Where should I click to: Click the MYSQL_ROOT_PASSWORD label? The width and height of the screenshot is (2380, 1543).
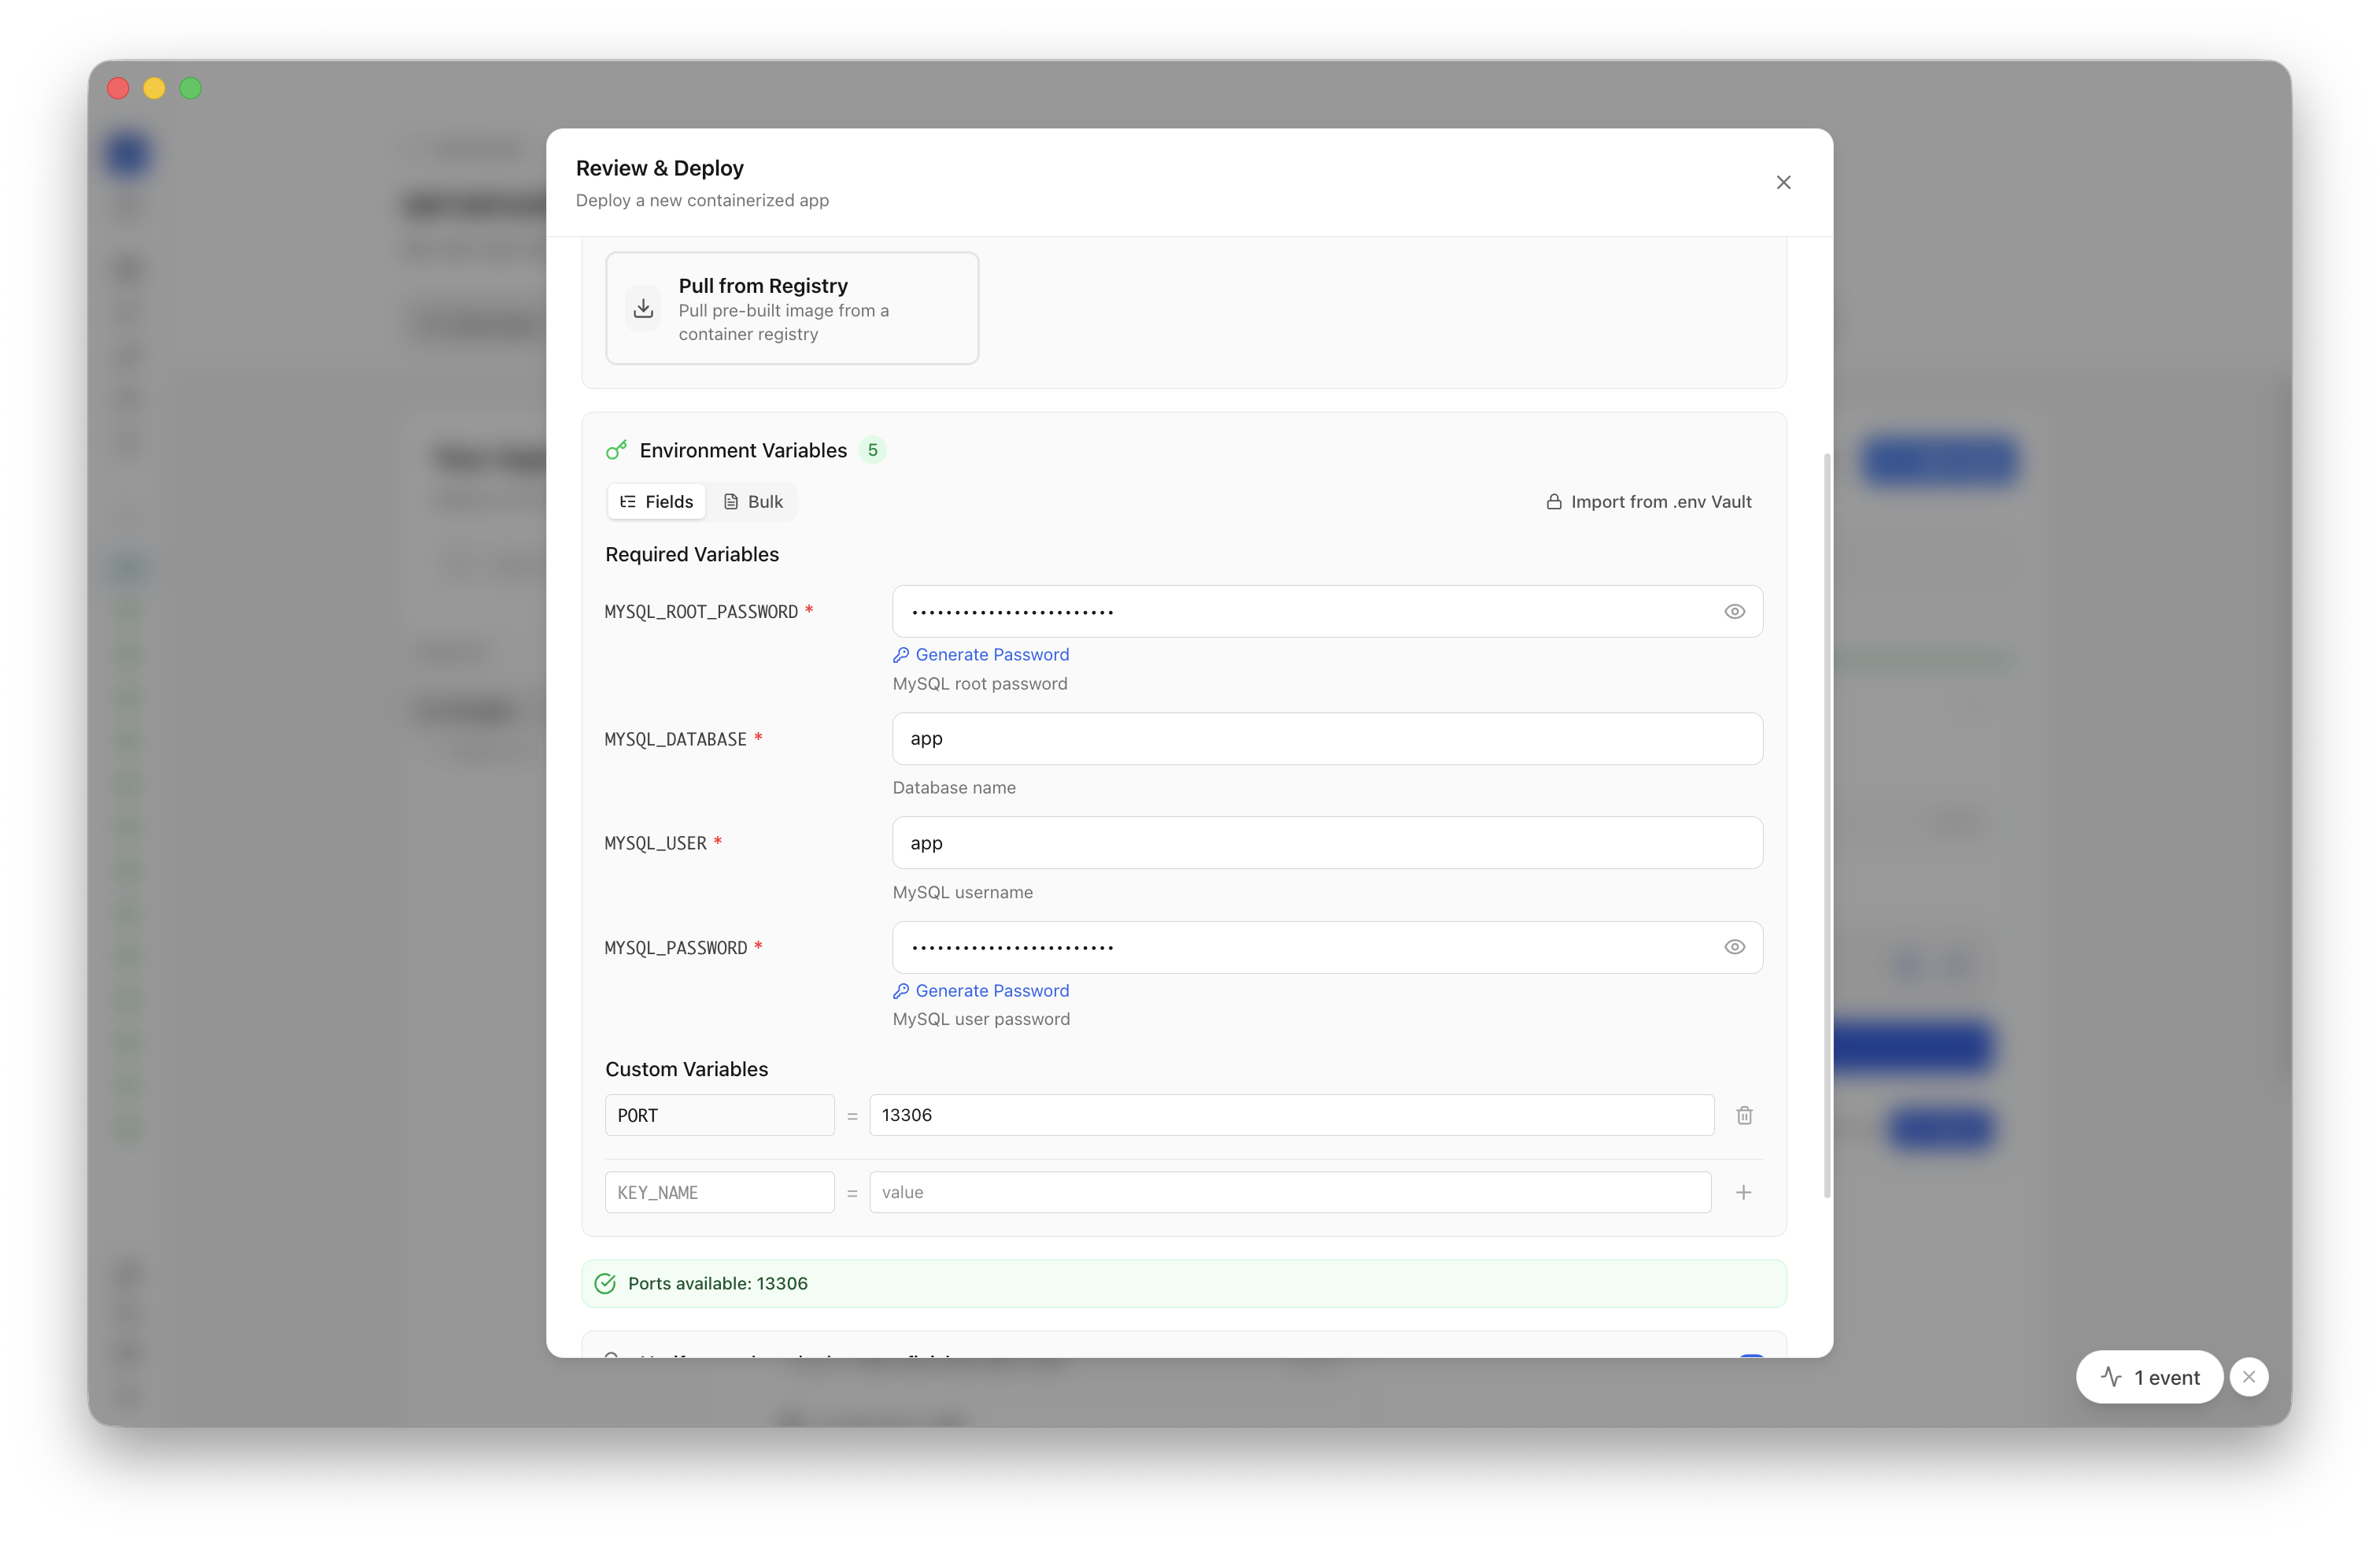point(701,611)
